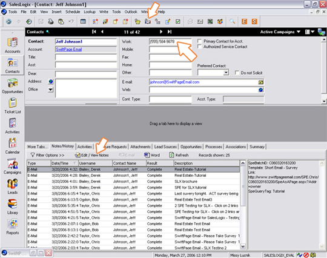Check Authorized Service Contact box
The width and height of the screenshot is (327, 258).
[x=200, y=47]
